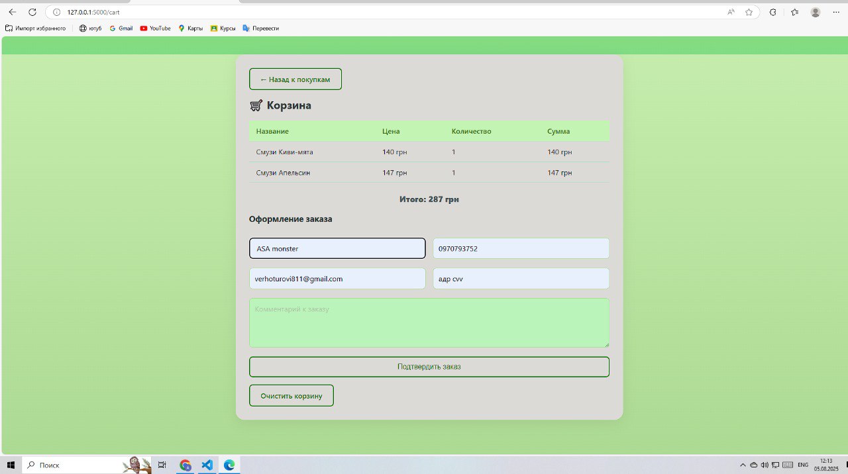The height and width of the screenshot is (474, 848).
Task: Click Название column header
Action: click(x=272, y=131)
